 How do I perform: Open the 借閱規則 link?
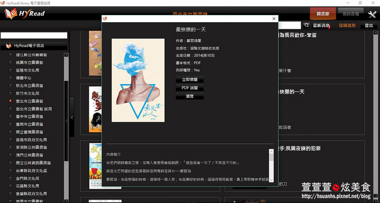(x=347, y=25)
